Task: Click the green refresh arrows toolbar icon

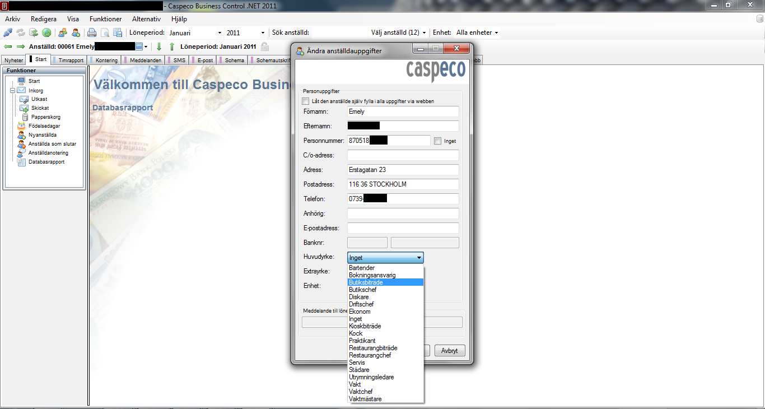Action: click(34, 32)
